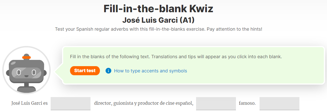Viewport: 327px width, 111px height.
Task: Select the blank following the word 'famoso.'
Action: (279, 104)
